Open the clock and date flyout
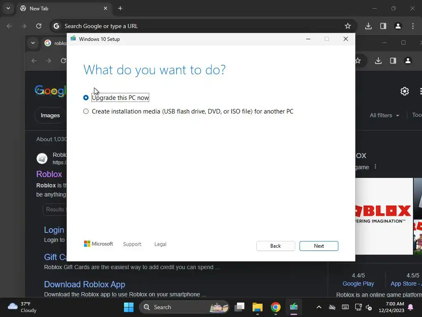The image size is (422, 317). click(392, 307)
